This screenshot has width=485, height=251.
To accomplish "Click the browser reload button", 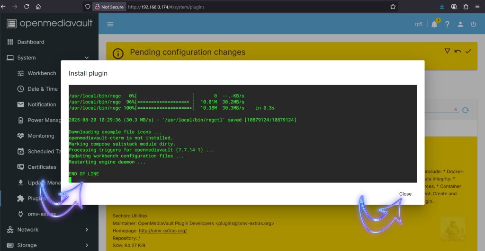I will pos(26,7).
